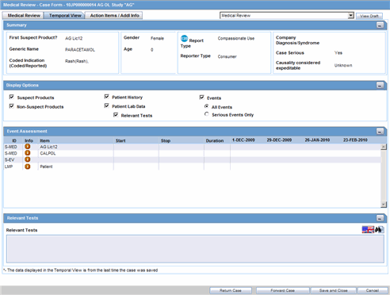Click the Event Assessment scroll up arrow
Screen dimensions: 390x295
click(x=384, y=147)
